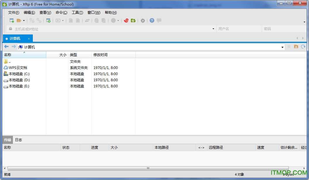Open Help blue question-mark icon

point(152,20)
